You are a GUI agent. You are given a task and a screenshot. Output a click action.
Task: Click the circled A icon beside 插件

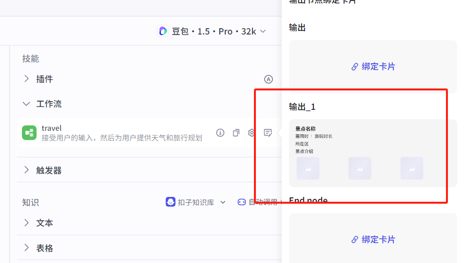tap(269, 79)
